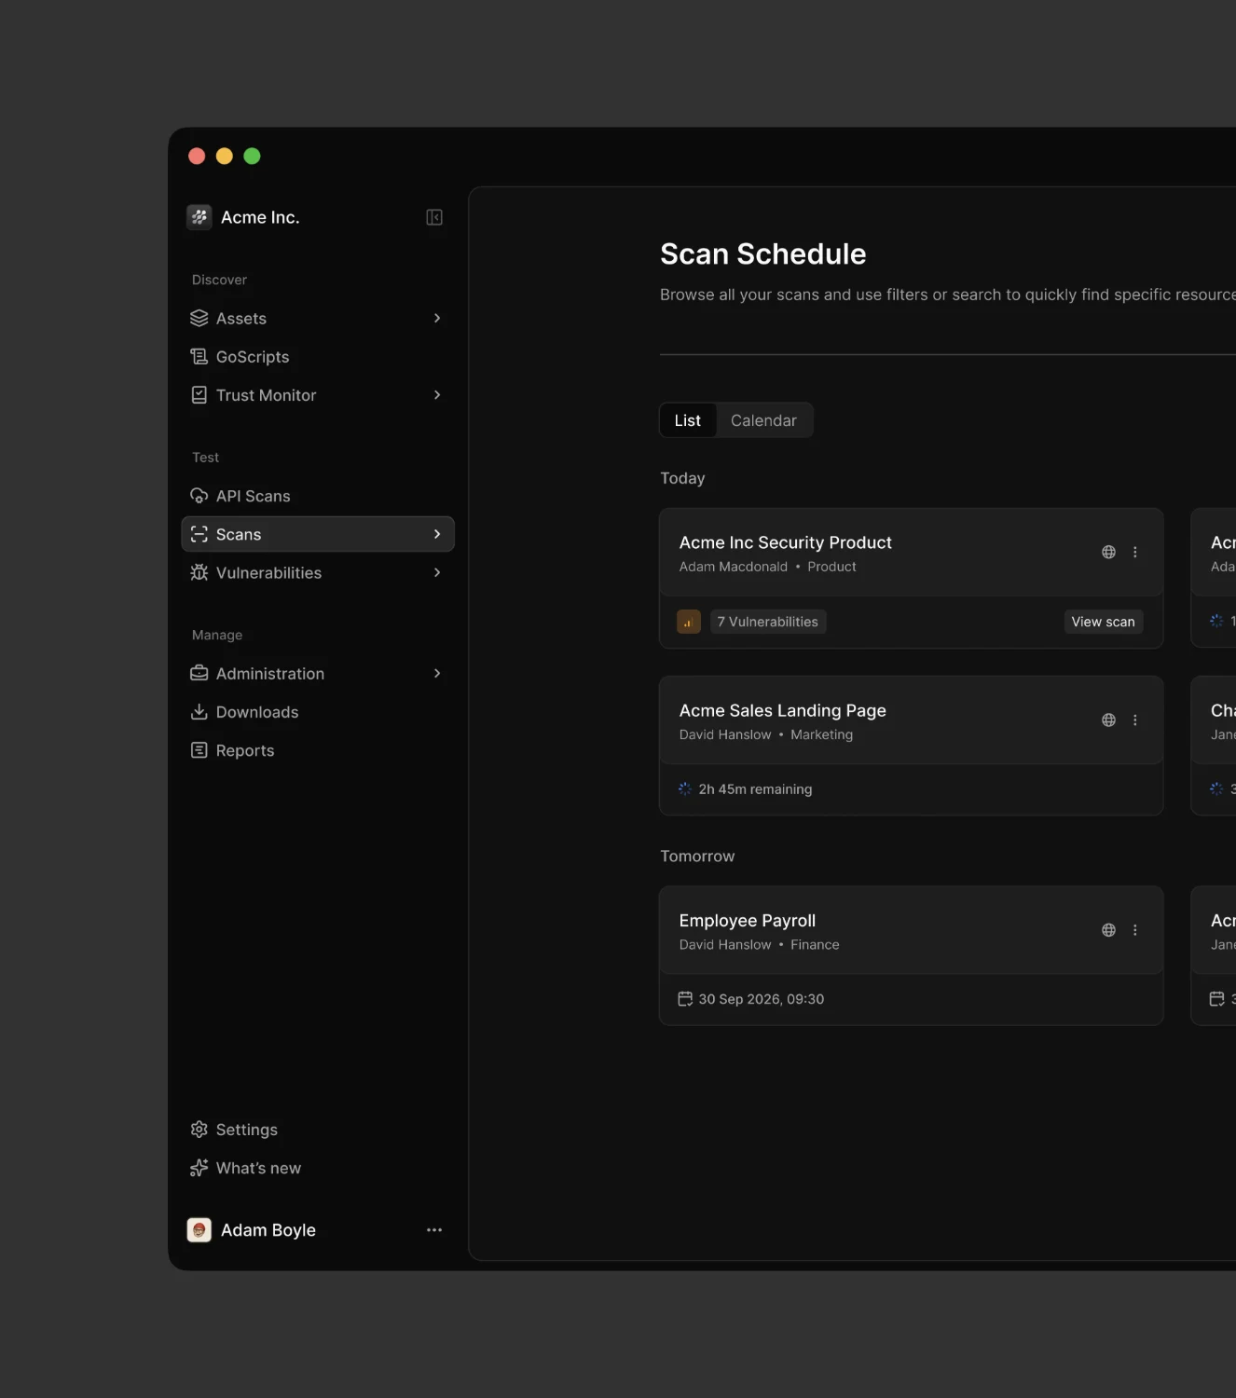Viewport: 1236px width, 1398px height.
Task: Click globe icon on Employee Payroll card
Action: [1109, 930]
